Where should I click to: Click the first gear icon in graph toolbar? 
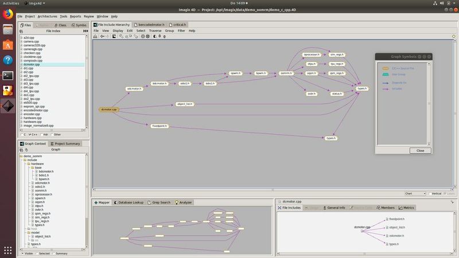pos(143,36)
